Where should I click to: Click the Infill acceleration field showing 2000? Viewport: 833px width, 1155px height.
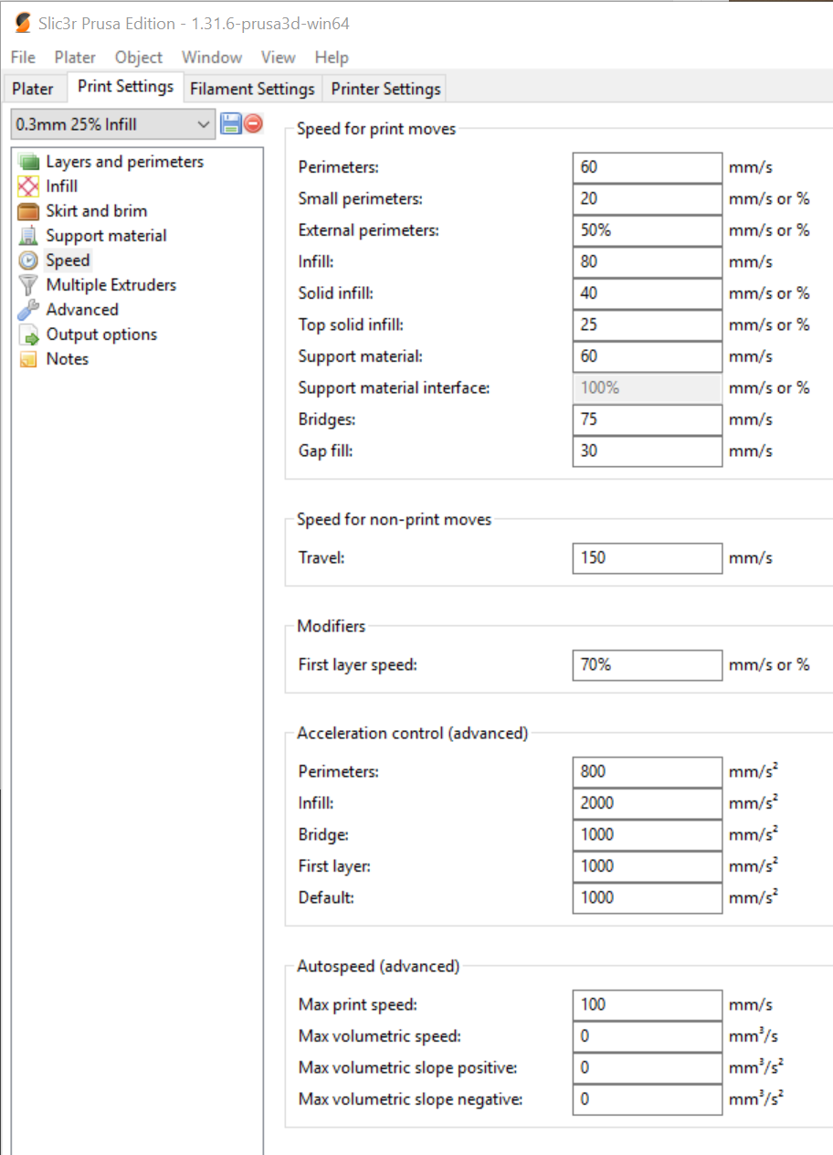(x=648, y=802)
